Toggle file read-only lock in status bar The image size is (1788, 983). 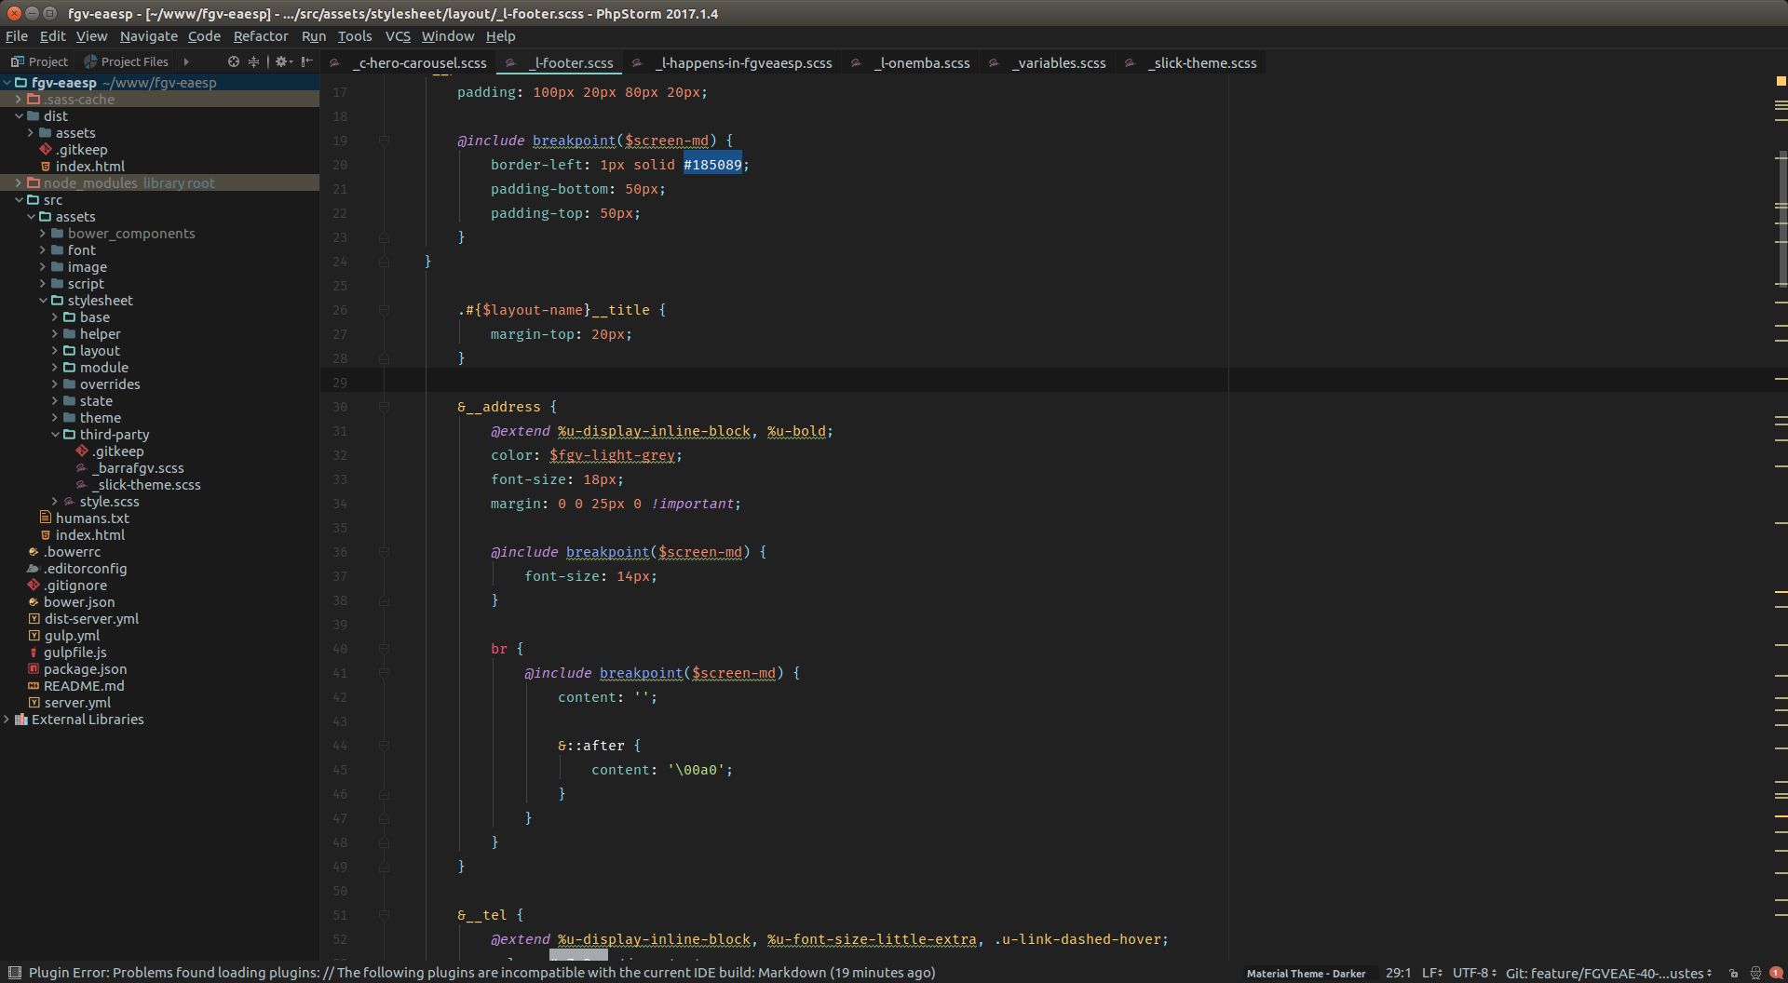pos(1732,973)
